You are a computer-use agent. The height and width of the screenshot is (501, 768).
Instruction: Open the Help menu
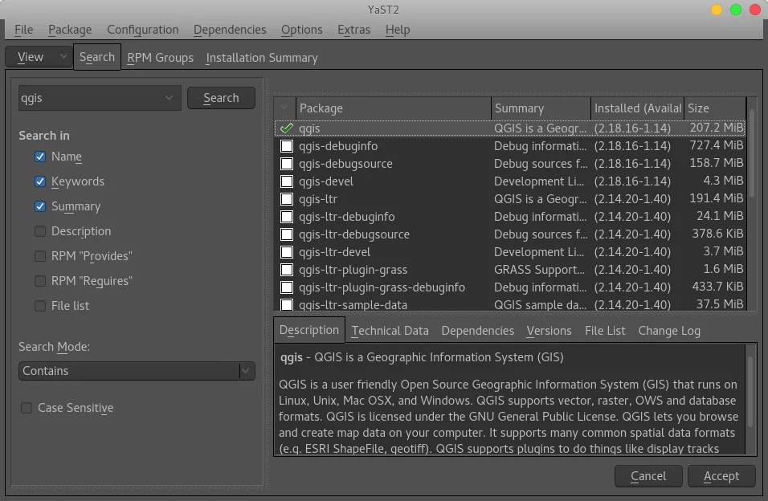397,30
